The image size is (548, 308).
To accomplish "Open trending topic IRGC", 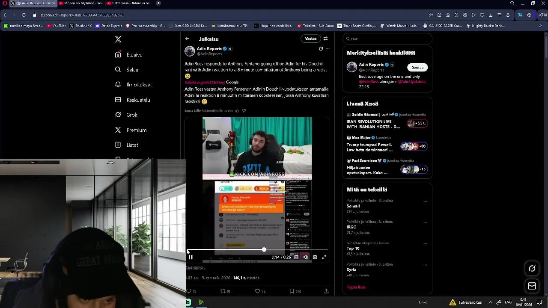I will (x=351, y=227).
